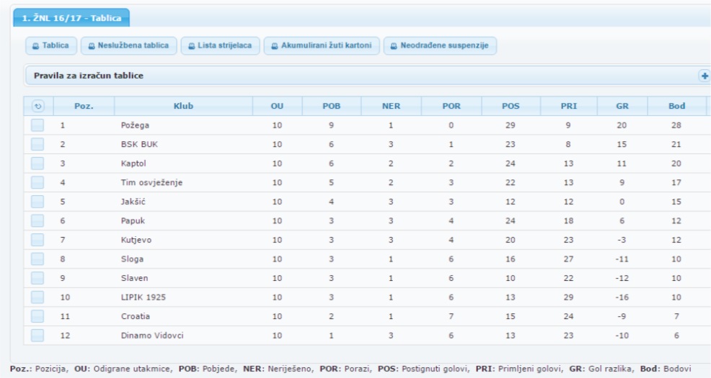
Task: Click the printer icon beside Neodrađene suspenzije
Action: (x=394, y=46)
